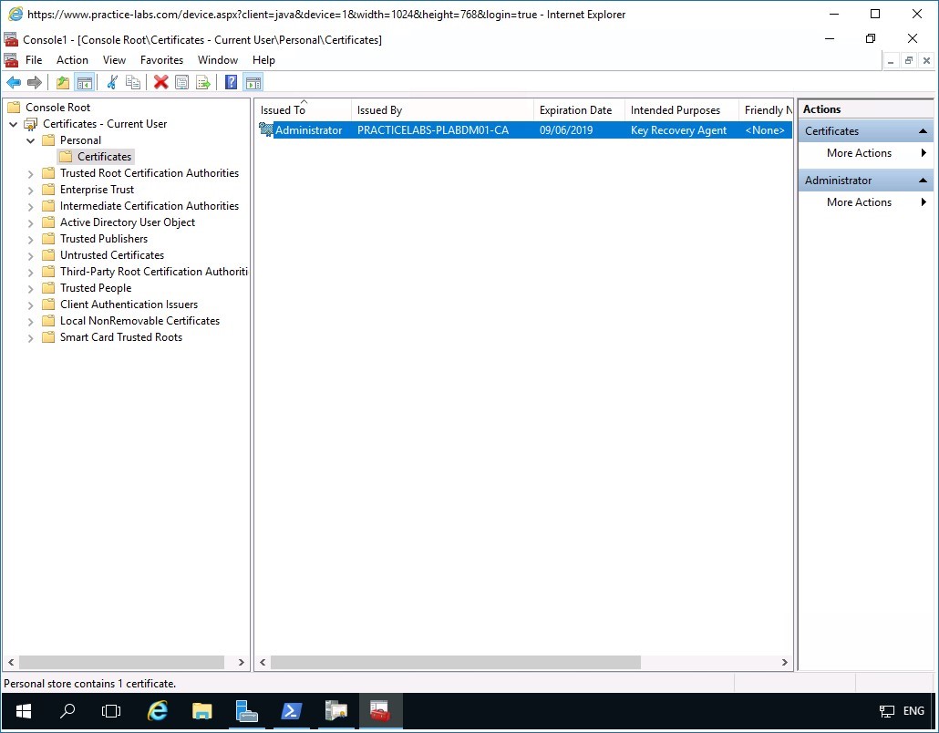Copy the certificate using the Copy icon
The image size is (939, 733).
tap(134, 82)
